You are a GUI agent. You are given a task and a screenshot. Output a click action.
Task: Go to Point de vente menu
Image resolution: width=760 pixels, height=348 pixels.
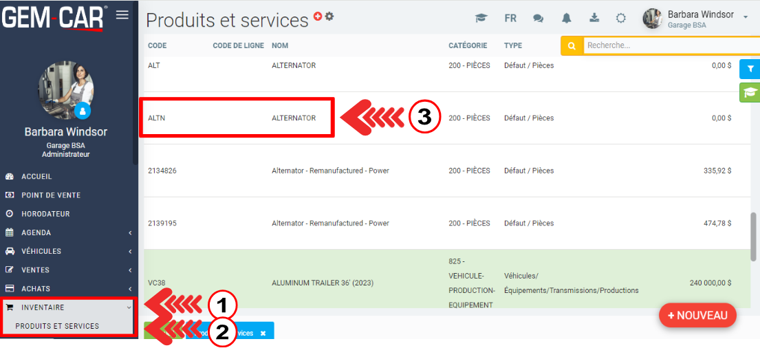(x=51, y=195)
